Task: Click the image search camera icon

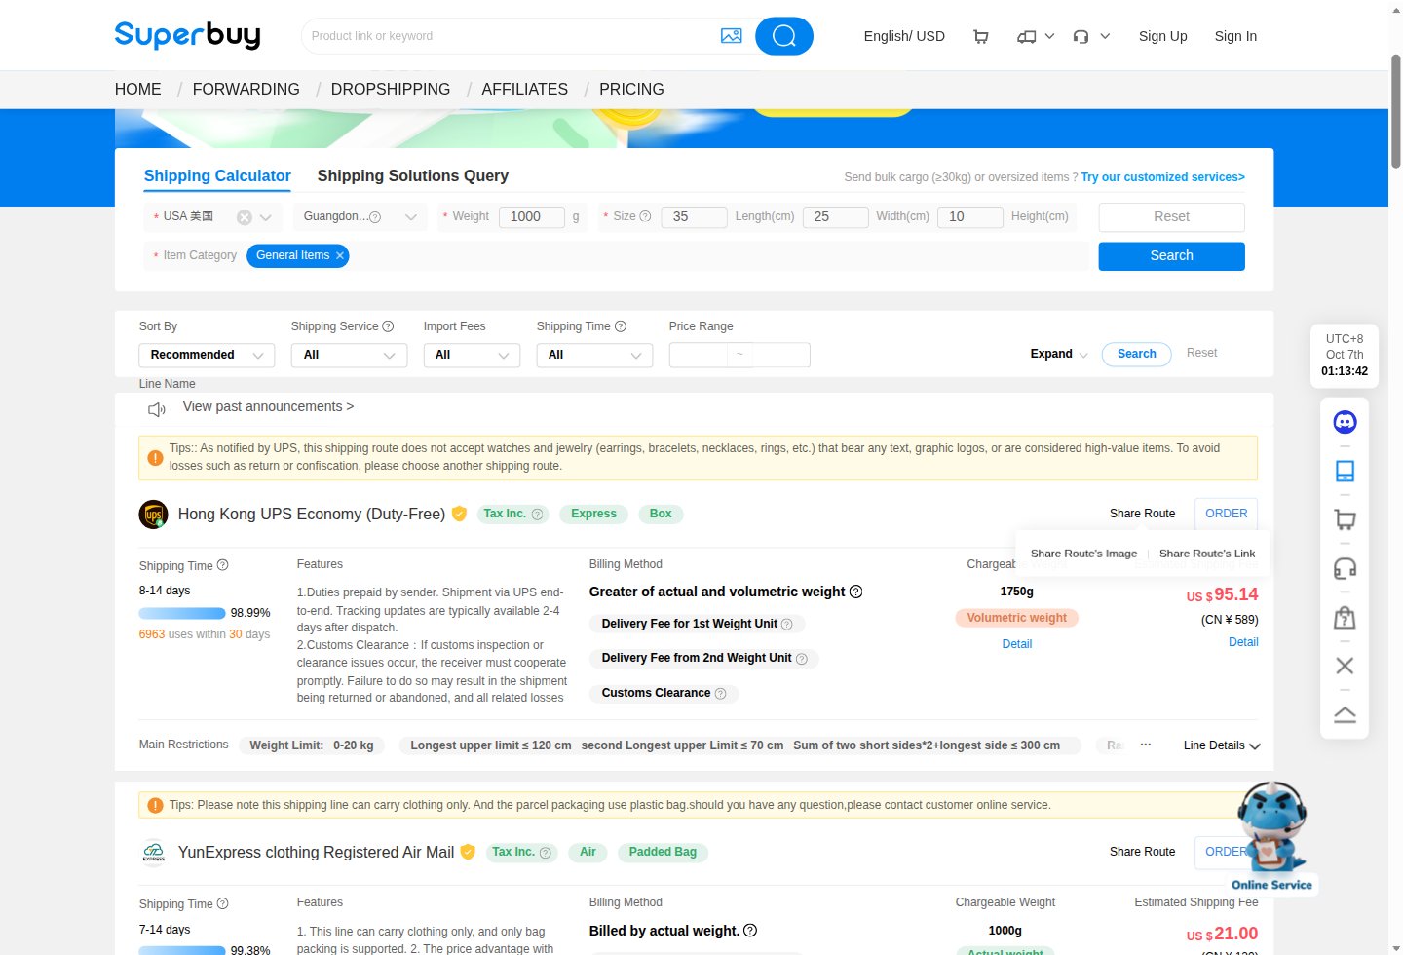Action: click(x=731, y=36)
